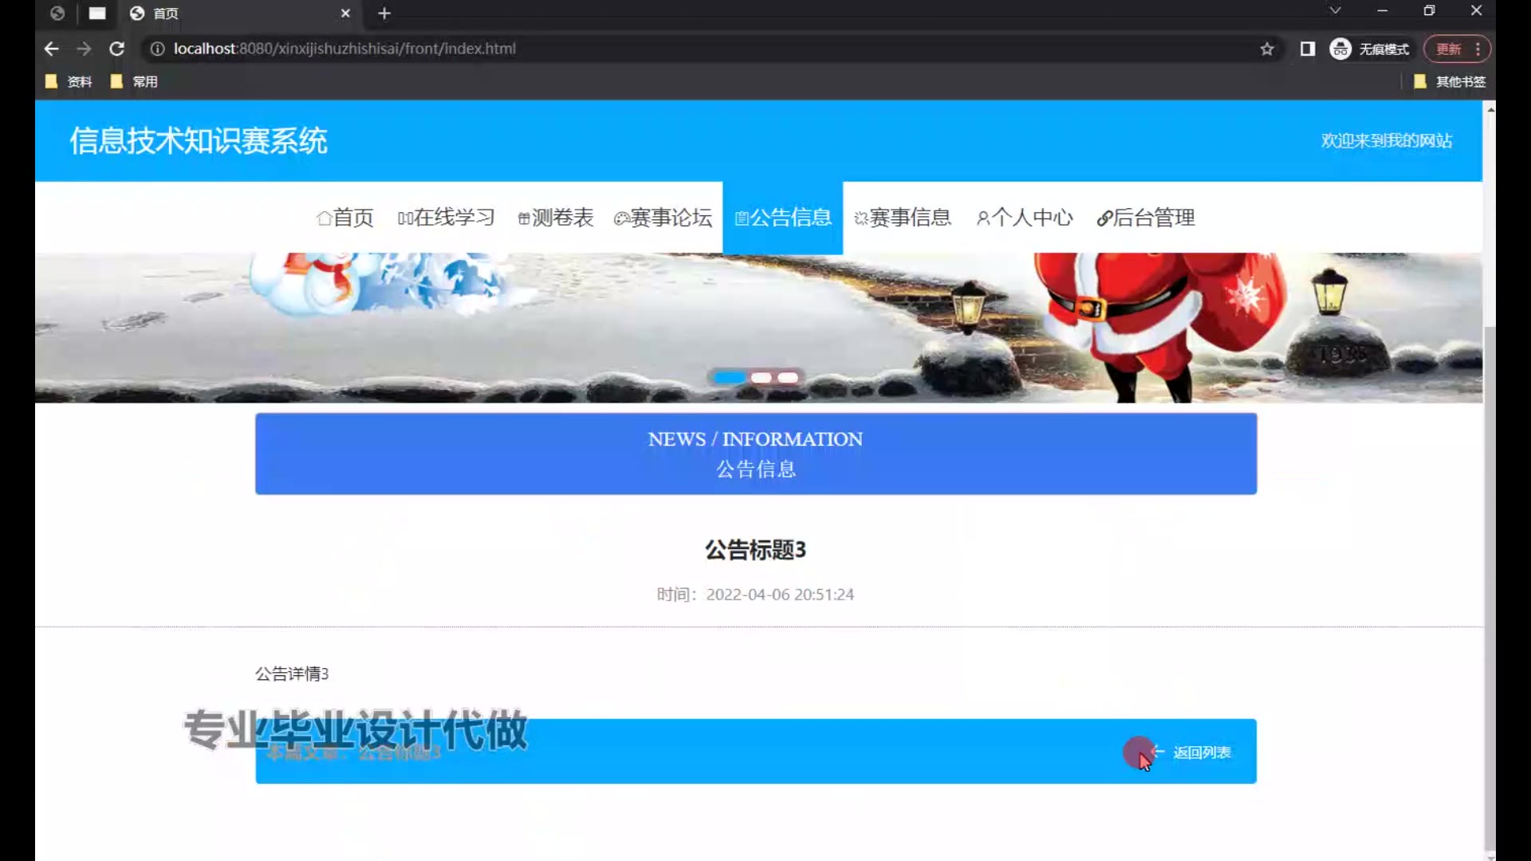Open Chrome three-dot menu
This screenshot has height=861, width=1531.
click(x=1478, y=49)
